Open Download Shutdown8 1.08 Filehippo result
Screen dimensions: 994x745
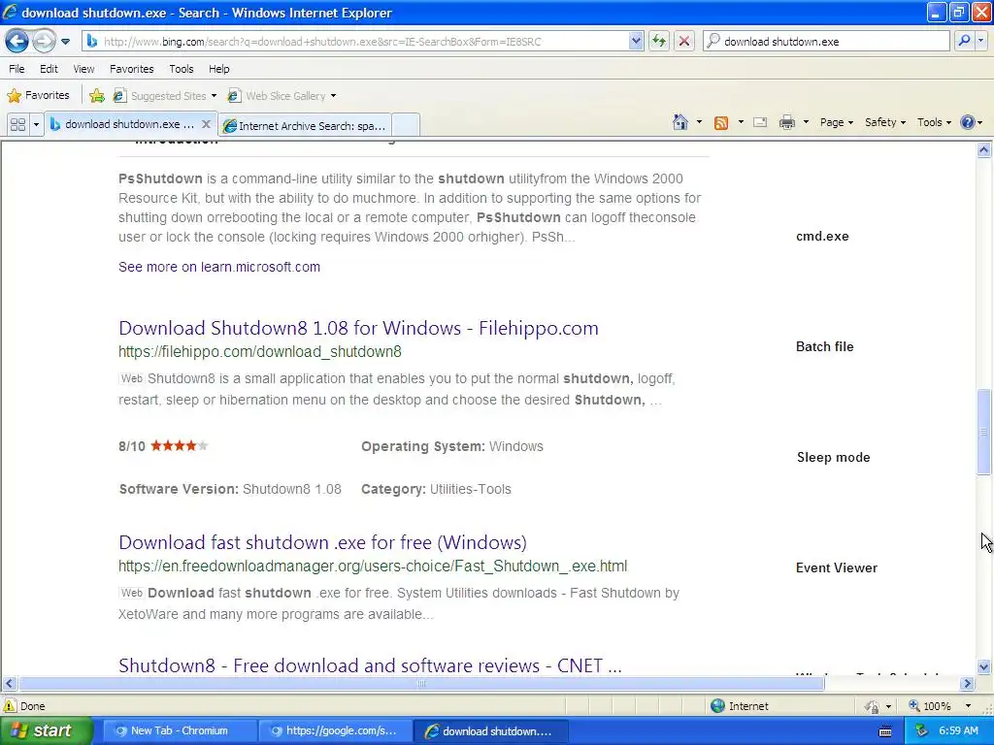coord(358,328)
